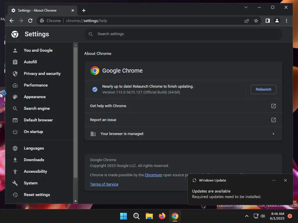Open Windows Start menu
Screen dimensions: 298x223
coord(123,216)
